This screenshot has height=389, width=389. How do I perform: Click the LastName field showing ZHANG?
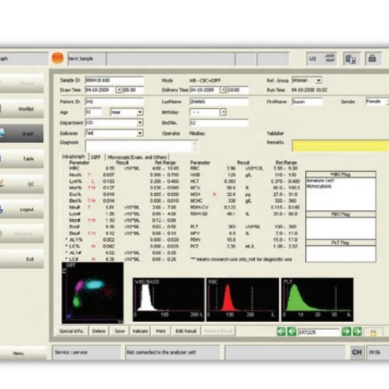(x=219, y=102)
